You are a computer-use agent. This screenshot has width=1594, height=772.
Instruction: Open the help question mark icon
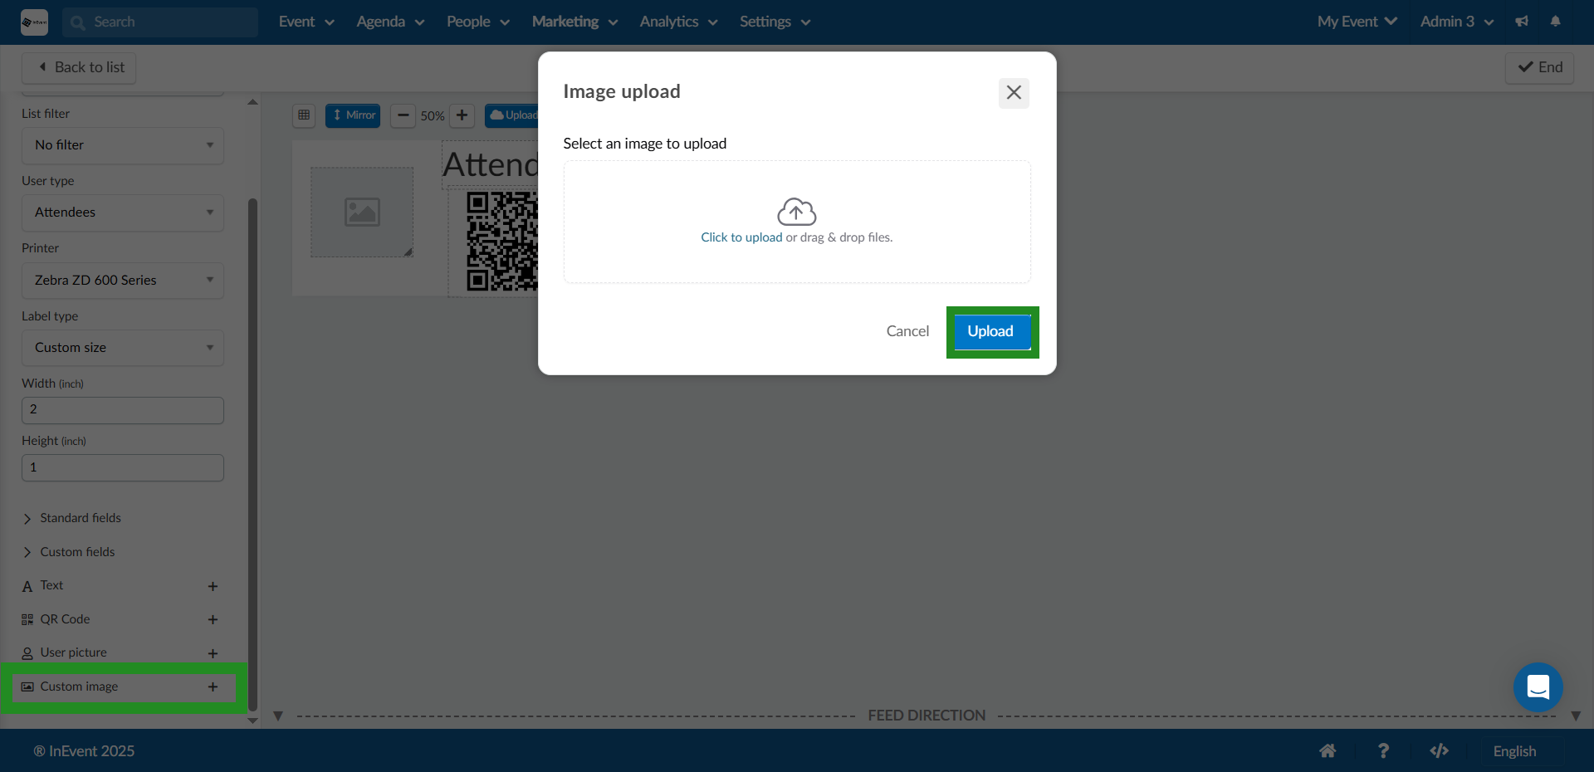(x=1384, y=750)
